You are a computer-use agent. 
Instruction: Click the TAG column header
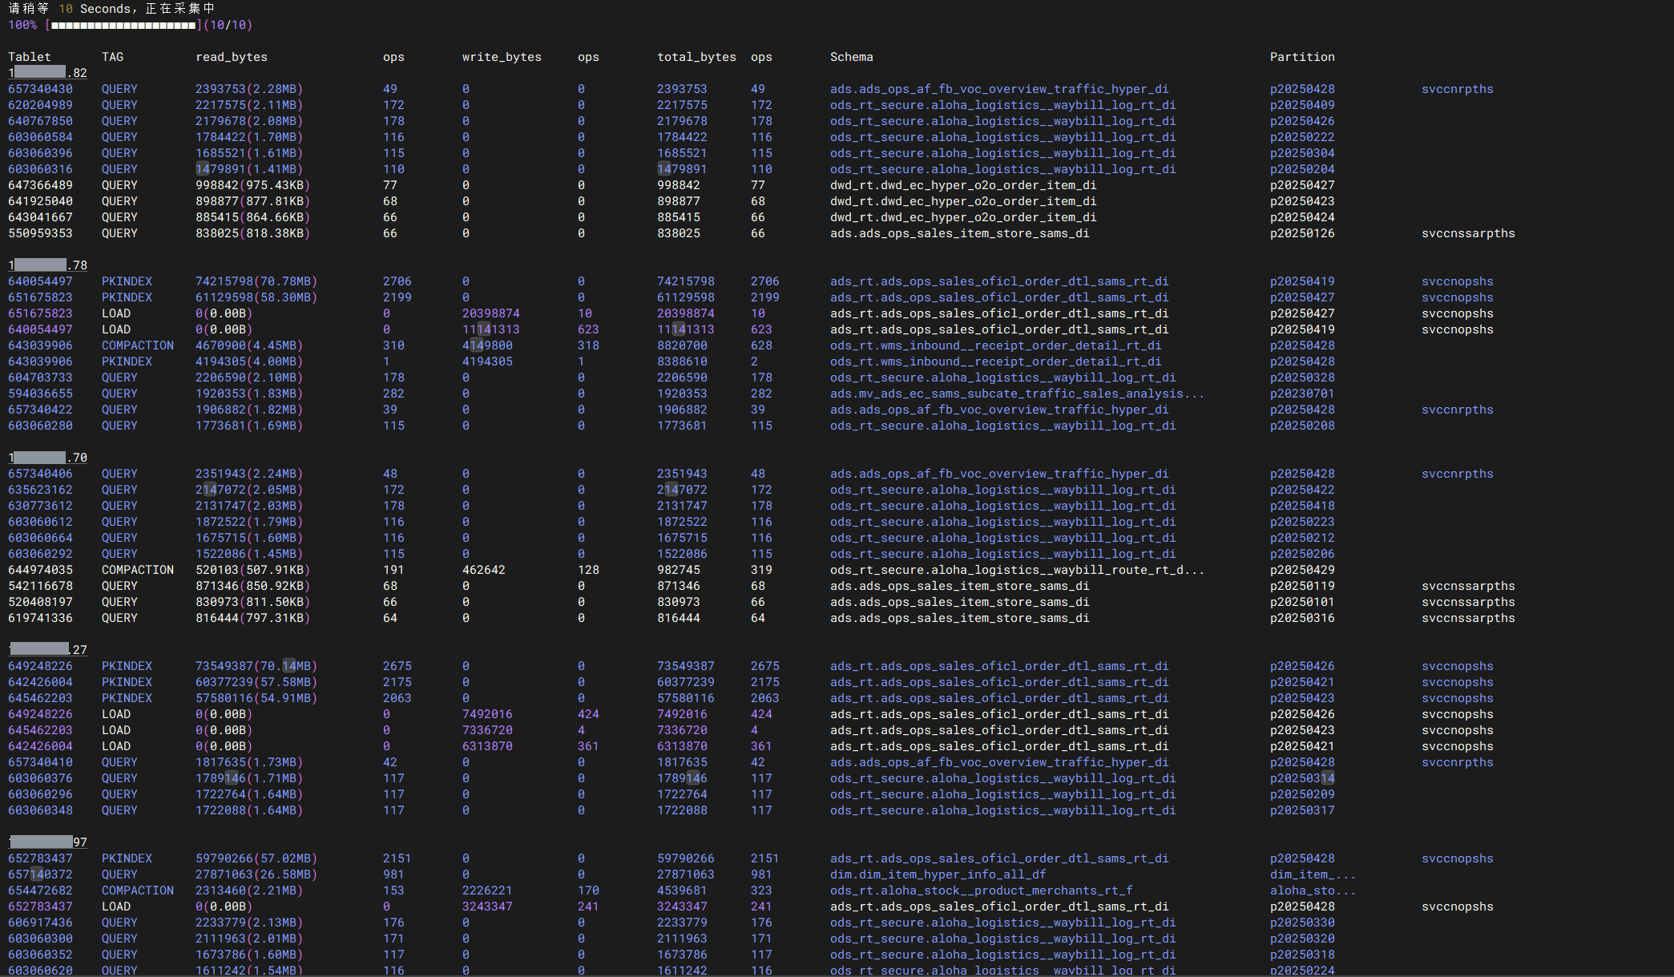[113, 57]
